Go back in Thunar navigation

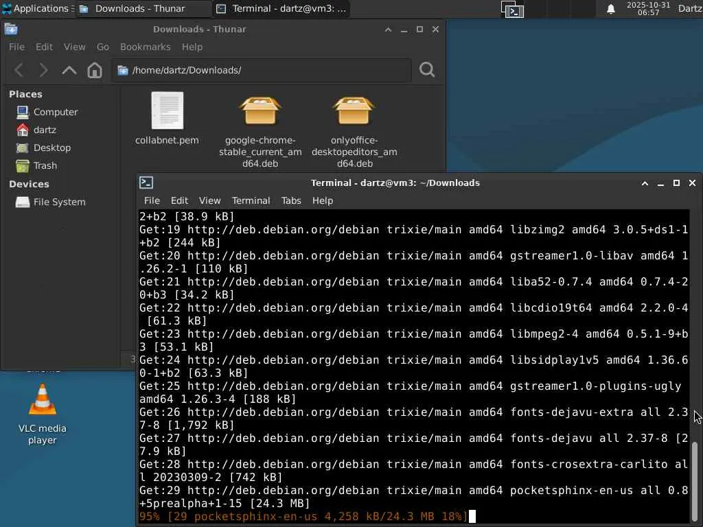coord(19,70)
